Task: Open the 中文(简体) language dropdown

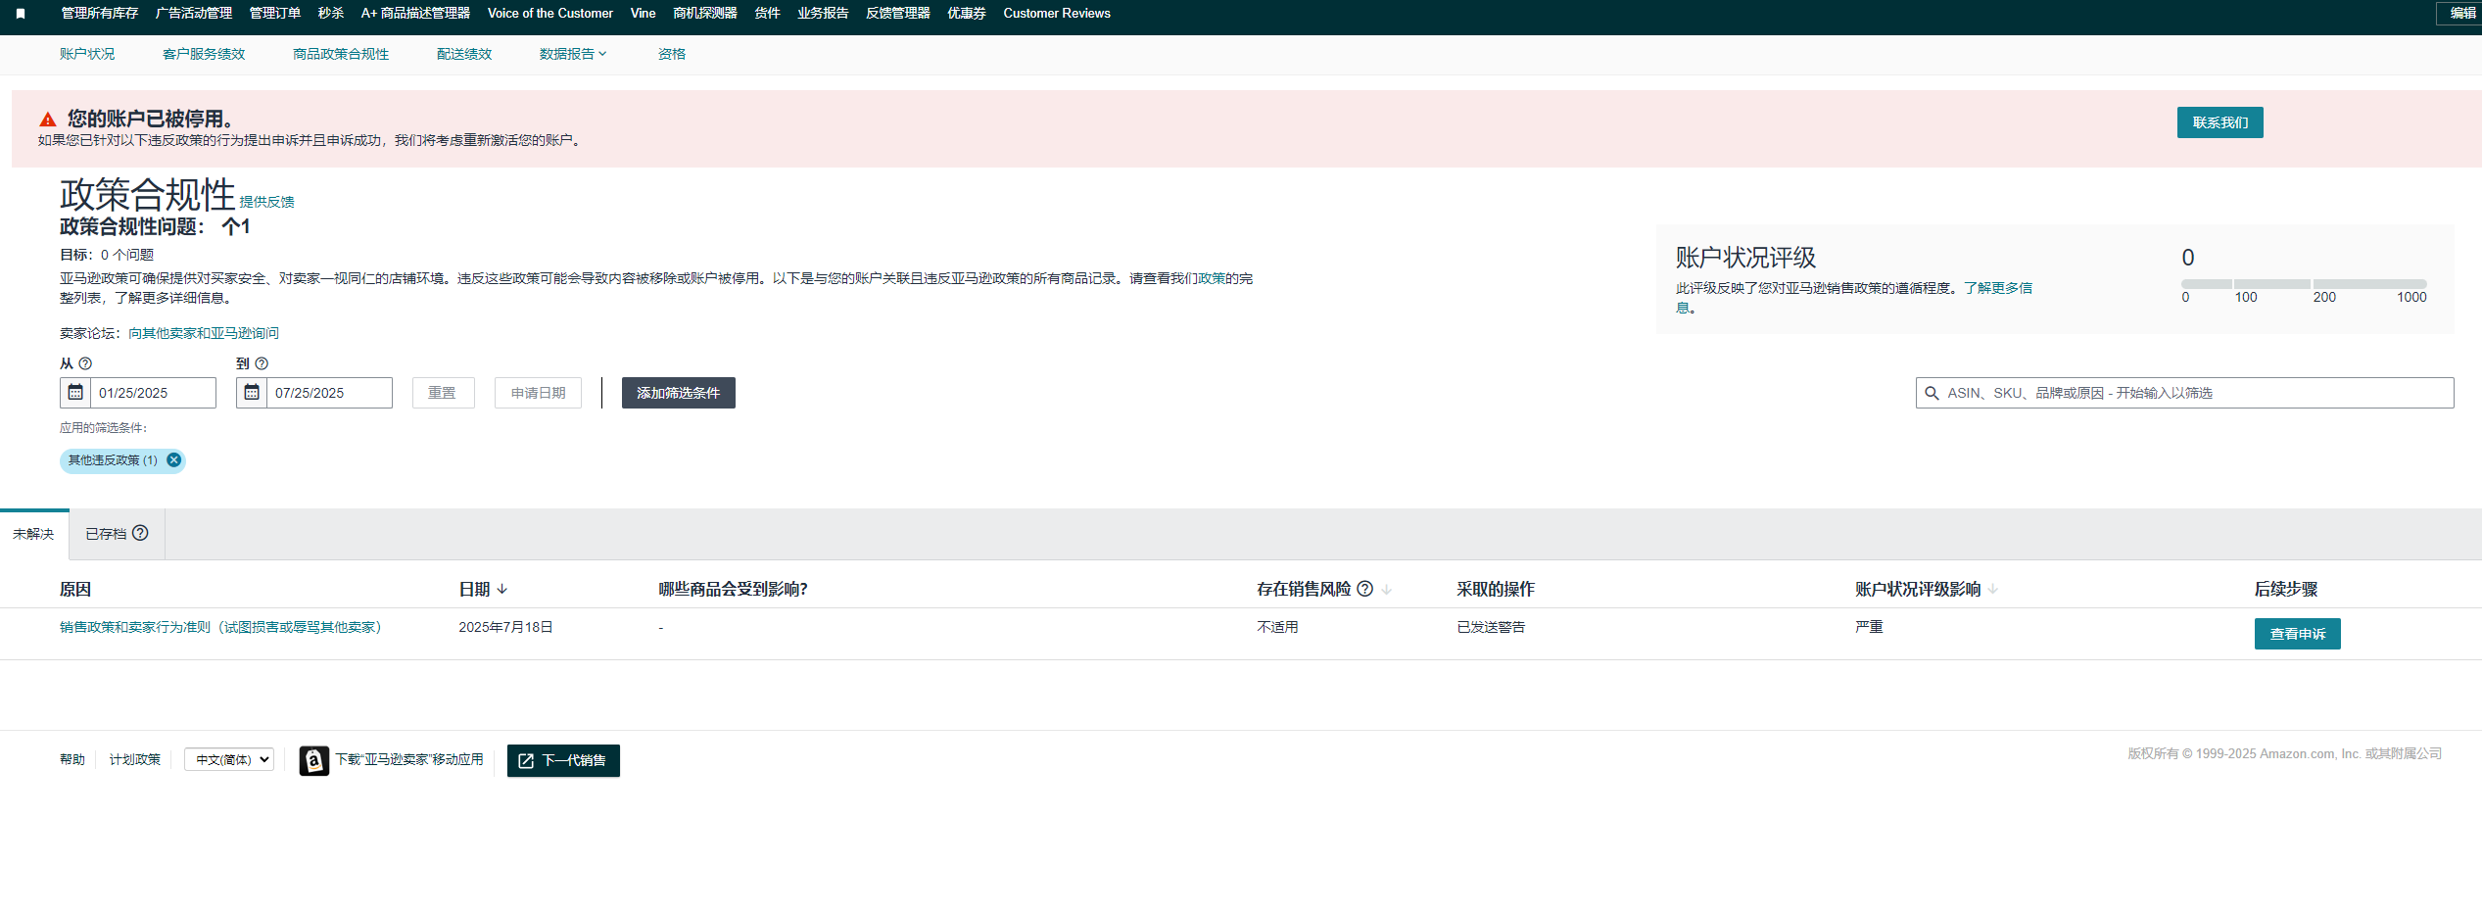Action: [x=229, y=759]
